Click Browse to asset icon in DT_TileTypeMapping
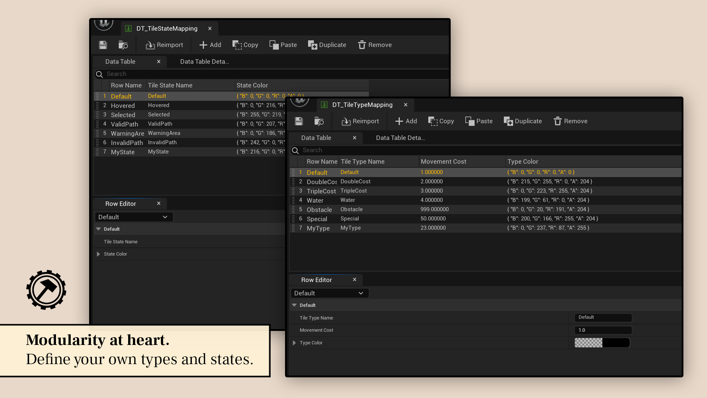The height and width of the screenshot is (398, 707). coord(319,121)
